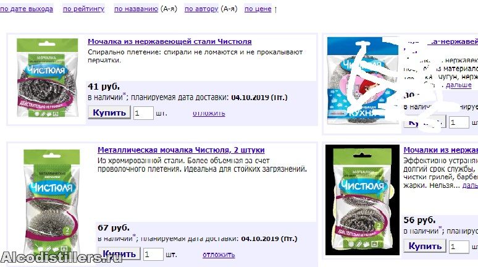This screenshot has width=478, height=267.
Task: Postpone the 41 руб. item with отложить
Action: (x=209, y=113)
